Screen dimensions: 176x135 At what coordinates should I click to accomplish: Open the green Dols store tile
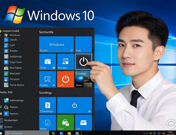point(66,123)
